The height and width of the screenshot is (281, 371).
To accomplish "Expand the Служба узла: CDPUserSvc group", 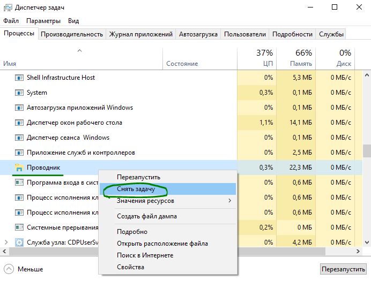I will tap(6, 242).
